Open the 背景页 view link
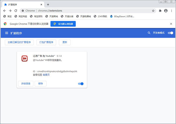 [46, 75]
